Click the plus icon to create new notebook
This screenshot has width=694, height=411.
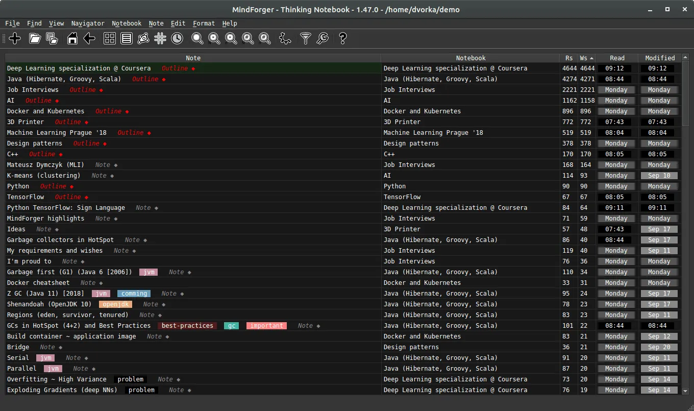(15, 38)
